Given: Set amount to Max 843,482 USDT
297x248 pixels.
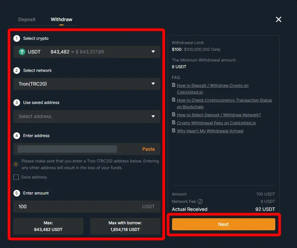Looking at the screenshot, I should [x=48, y=226].
